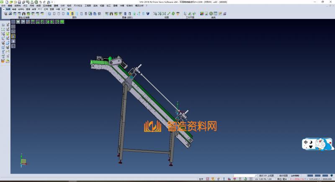Click first icon in 属性/过滤器 group
Image resolution: width=335 pixels, height=182 pixels.
tap(5, 14)
